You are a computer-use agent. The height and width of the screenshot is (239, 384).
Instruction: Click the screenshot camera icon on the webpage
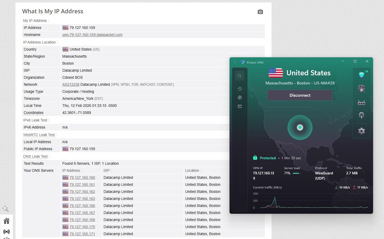point(260,12)
